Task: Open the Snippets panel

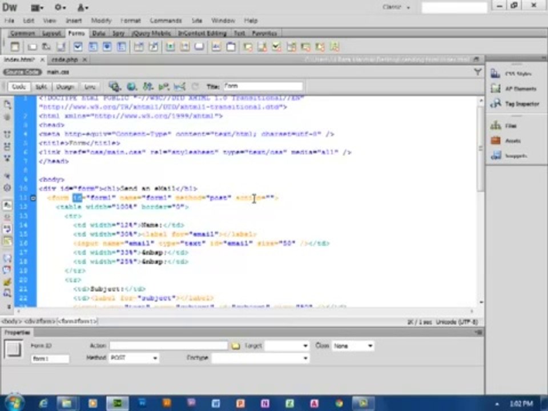Action: click(516, 156)
